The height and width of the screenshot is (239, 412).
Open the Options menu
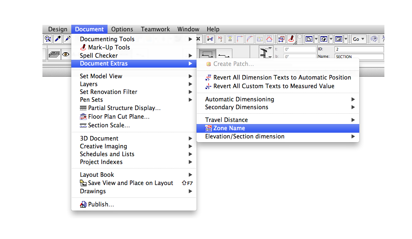(x=122, y=29)
